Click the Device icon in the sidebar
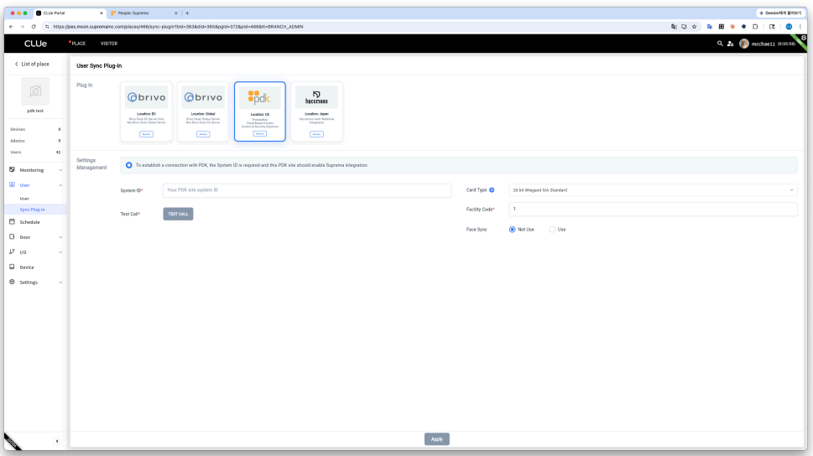 click(12, 267)
